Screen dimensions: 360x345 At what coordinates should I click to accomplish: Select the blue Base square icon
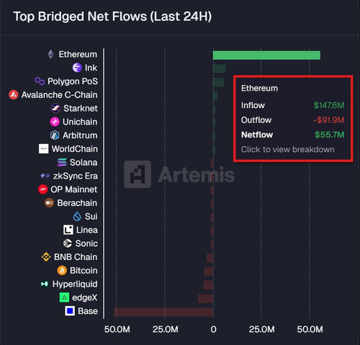[x=70, y=311]
